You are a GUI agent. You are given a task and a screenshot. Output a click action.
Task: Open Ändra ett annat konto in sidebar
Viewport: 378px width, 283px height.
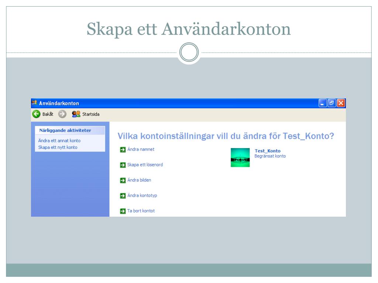59,140
